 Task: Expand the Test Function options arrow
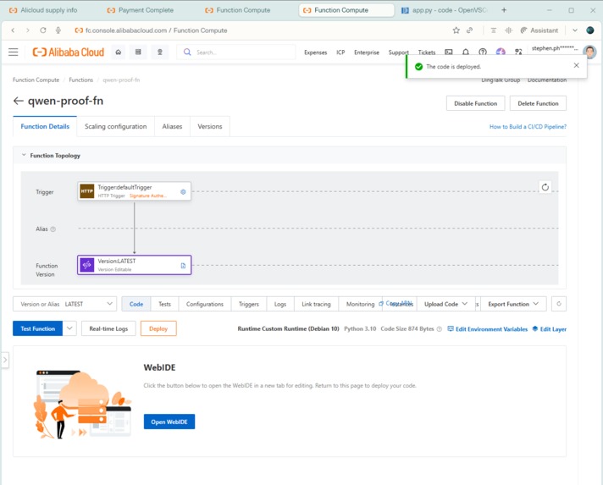[69, 328]
